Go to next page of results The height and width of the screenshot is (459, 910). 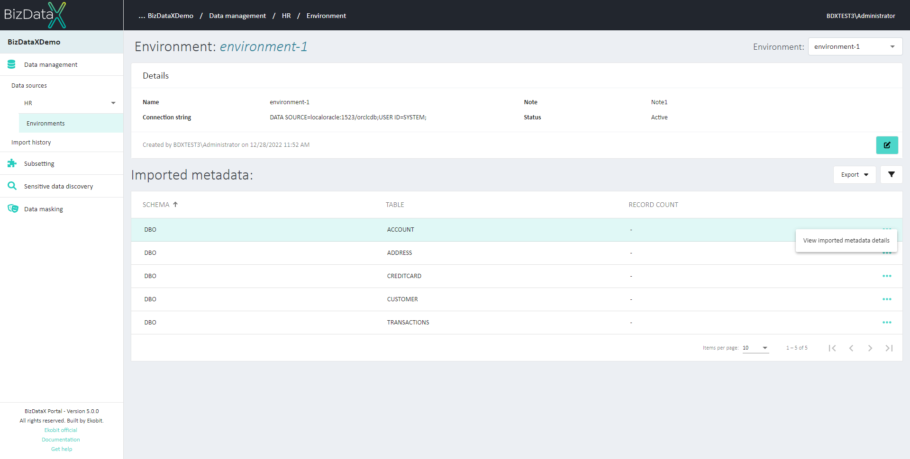[x=870, y=348]
